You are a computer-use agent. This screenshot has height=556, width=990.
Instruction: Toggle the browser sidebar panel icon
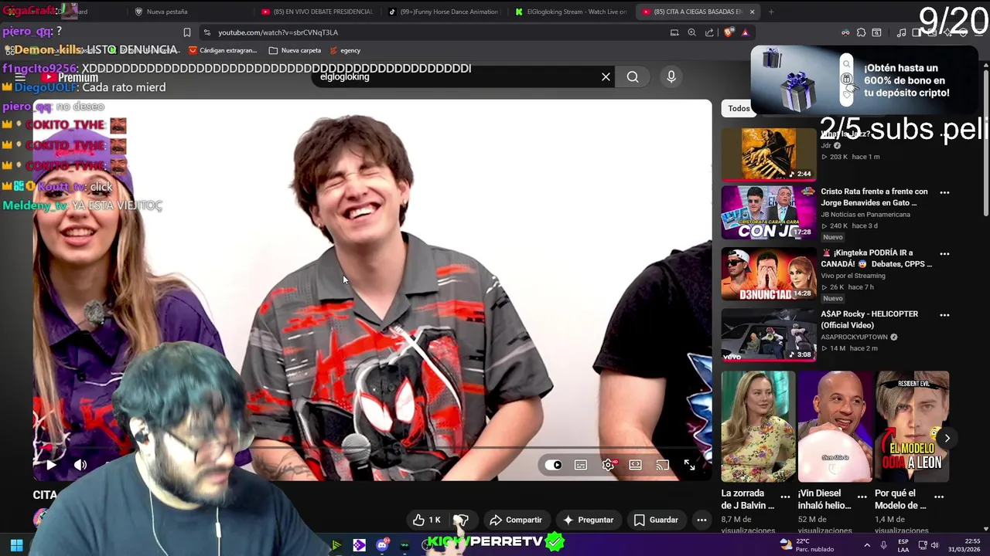(917, 32)
